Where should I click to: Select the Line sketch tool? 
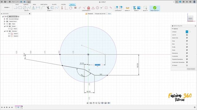(16, 8)
